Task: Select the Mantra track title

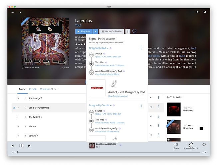Action: [32, 126]
